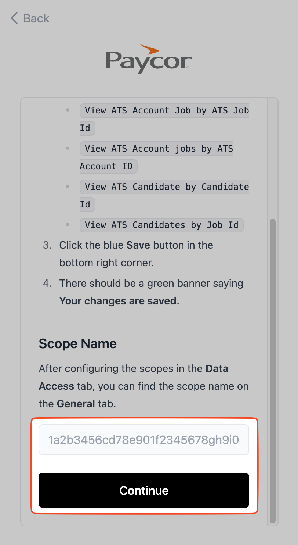Click the orange swoosh above Paycor logo
This screenshot has height=545, width=298.
150,49
